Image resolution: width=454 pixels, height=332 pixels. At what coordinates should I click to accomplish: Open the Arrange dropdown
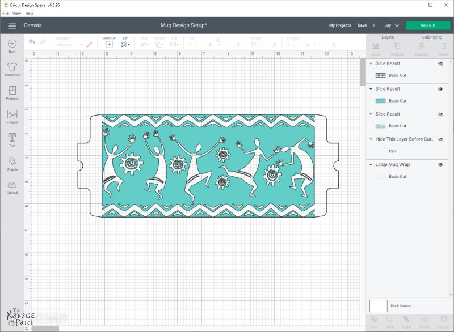pyautogui.click(x=159, y=45)
